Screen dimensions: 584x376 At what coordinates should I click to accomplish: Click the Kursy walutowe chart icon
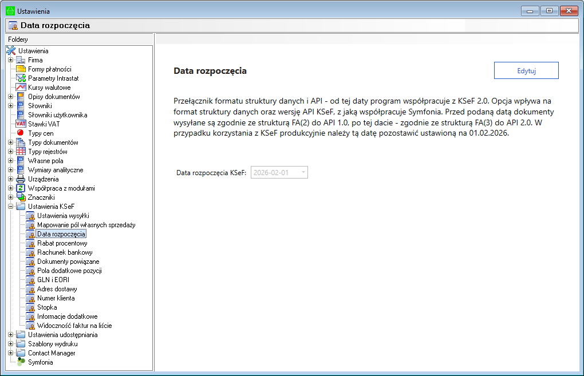click(21, 88)
